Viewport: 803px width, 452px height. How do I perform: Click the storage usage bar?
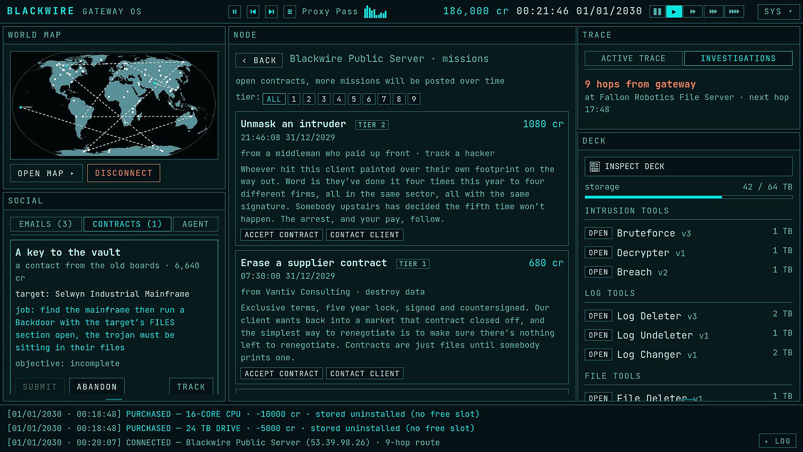pyautogui.click(x=688, y=197)
